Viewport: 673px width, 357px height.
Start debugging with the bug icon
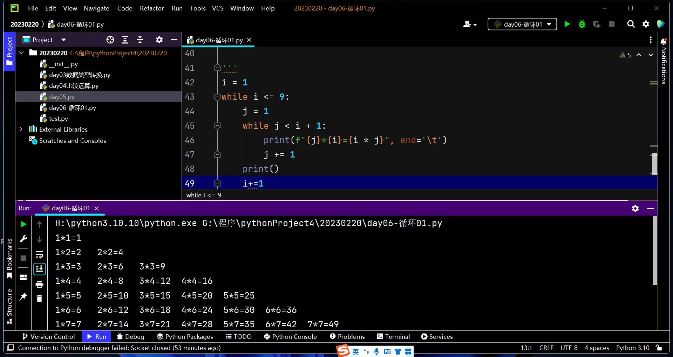click(x=582, y=24)
